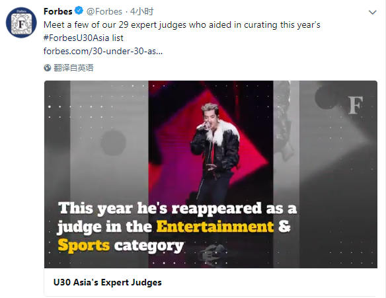This screenshot has height=298, width=386.
Task: Click the yellow word Entertainment in the caption
Action: click(x=215, y=227)
